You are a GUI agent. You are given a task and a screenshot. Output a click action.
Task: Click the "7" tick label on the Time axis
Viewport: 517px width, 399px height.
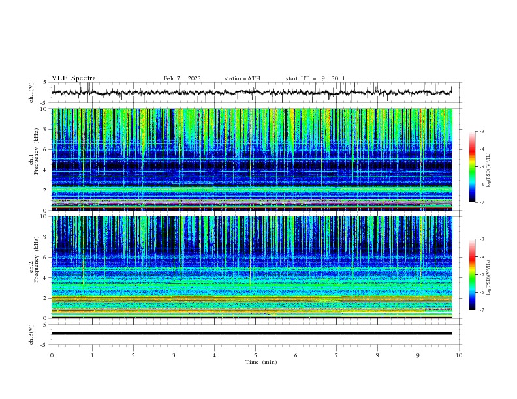pyautogui.click(x=337, y=355)
